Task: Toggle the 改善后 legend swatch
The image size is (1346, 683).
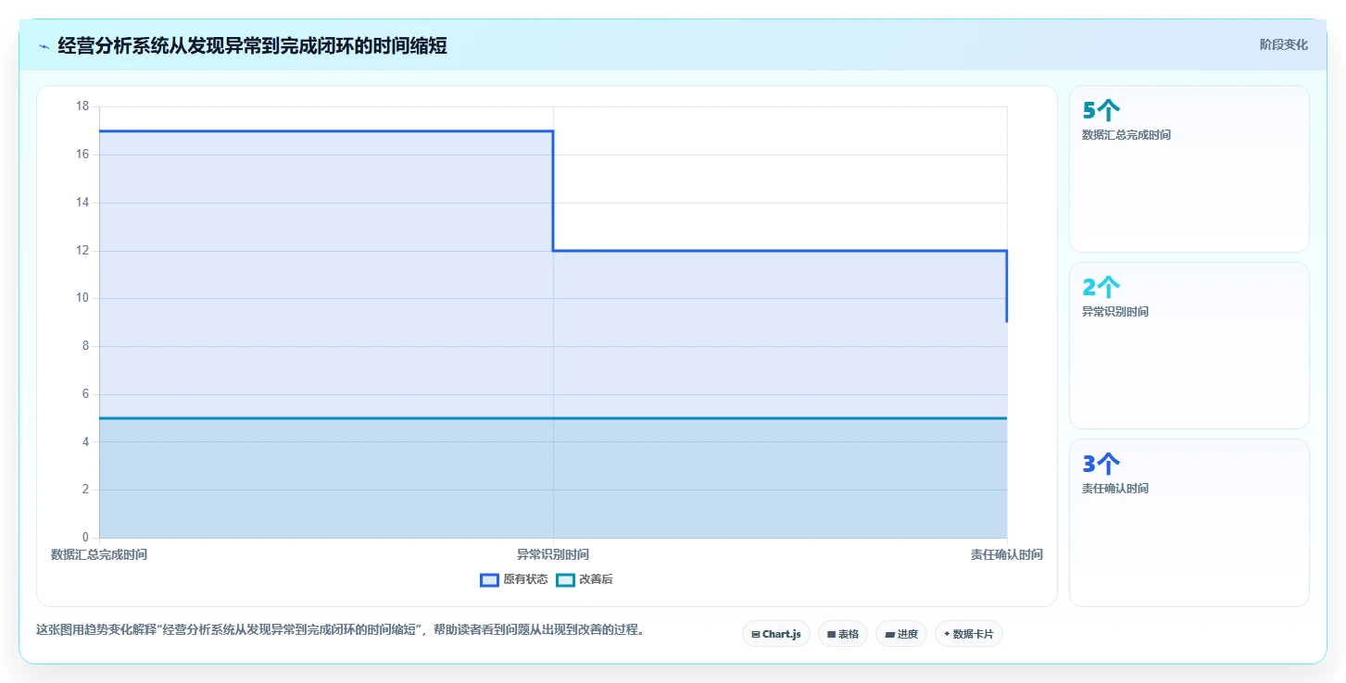Action: [x=565, y=580]
